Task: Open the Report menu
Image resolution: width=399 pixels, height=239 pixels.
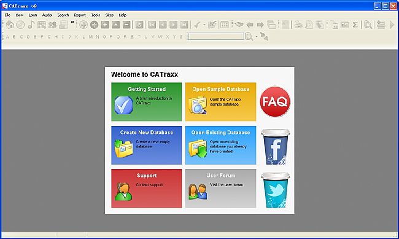Action: (80, 15)
